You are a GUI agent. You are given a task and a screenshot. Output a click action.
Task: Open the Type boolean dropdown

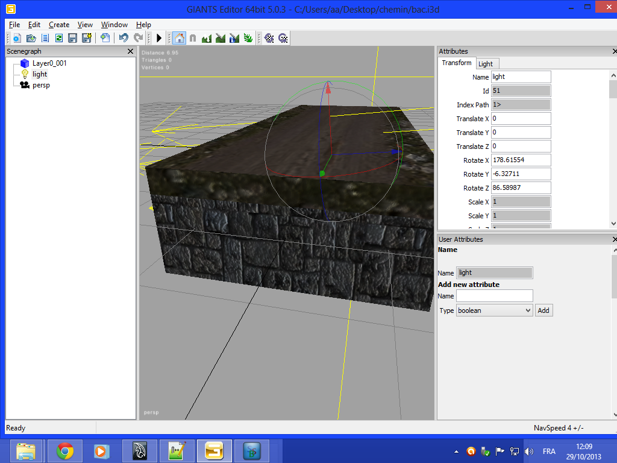pos(495,310)
